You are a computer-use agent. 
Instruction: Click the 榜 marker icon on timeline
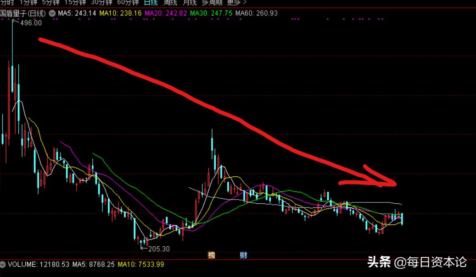(x=212, y=255)
